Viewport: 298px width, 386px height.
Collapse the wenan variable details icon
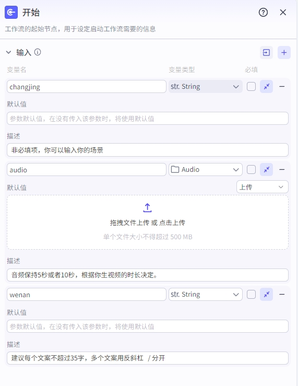tap(266, 295)
